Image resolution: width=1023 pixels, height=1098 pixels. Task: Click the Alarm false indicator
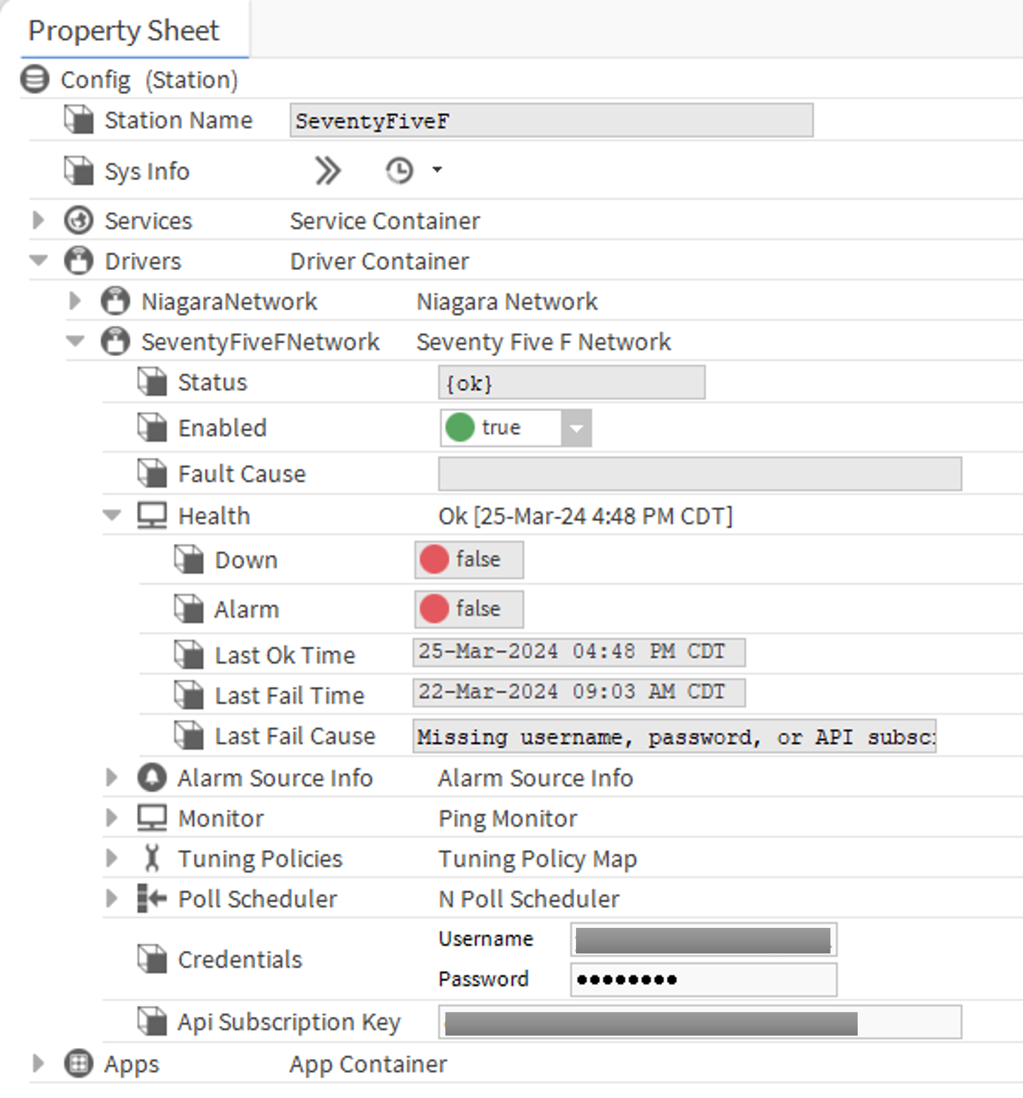pyautogui.click(x=469, y=610)
